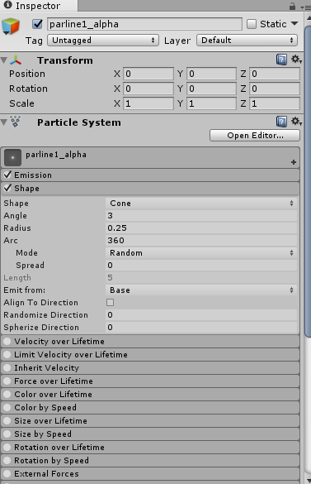Open the Tag dropdown showing Untagged
The height and width of the screenshot is (484, 311).
tap(103, 41)
